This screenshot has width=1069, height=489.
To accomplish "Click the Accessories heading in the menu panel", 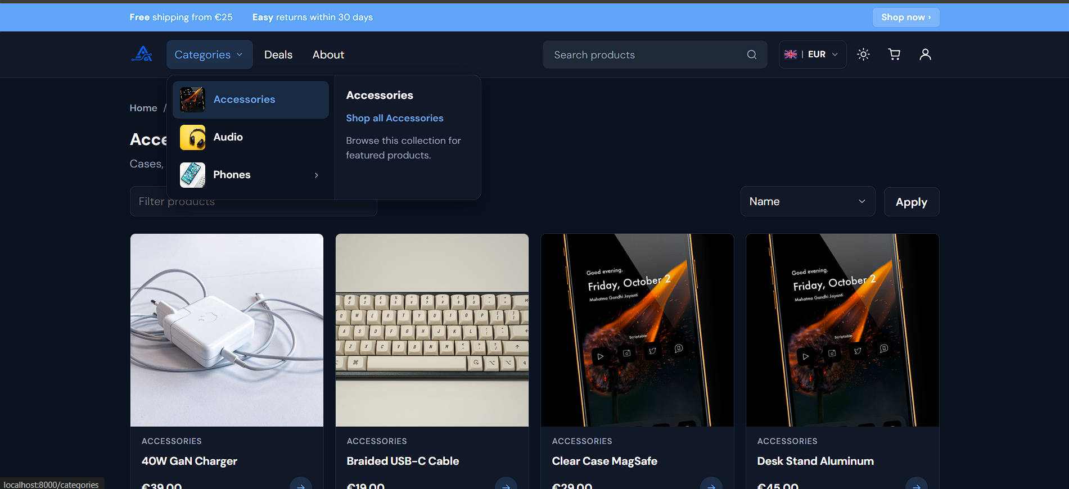I will (x=380, y=95).
